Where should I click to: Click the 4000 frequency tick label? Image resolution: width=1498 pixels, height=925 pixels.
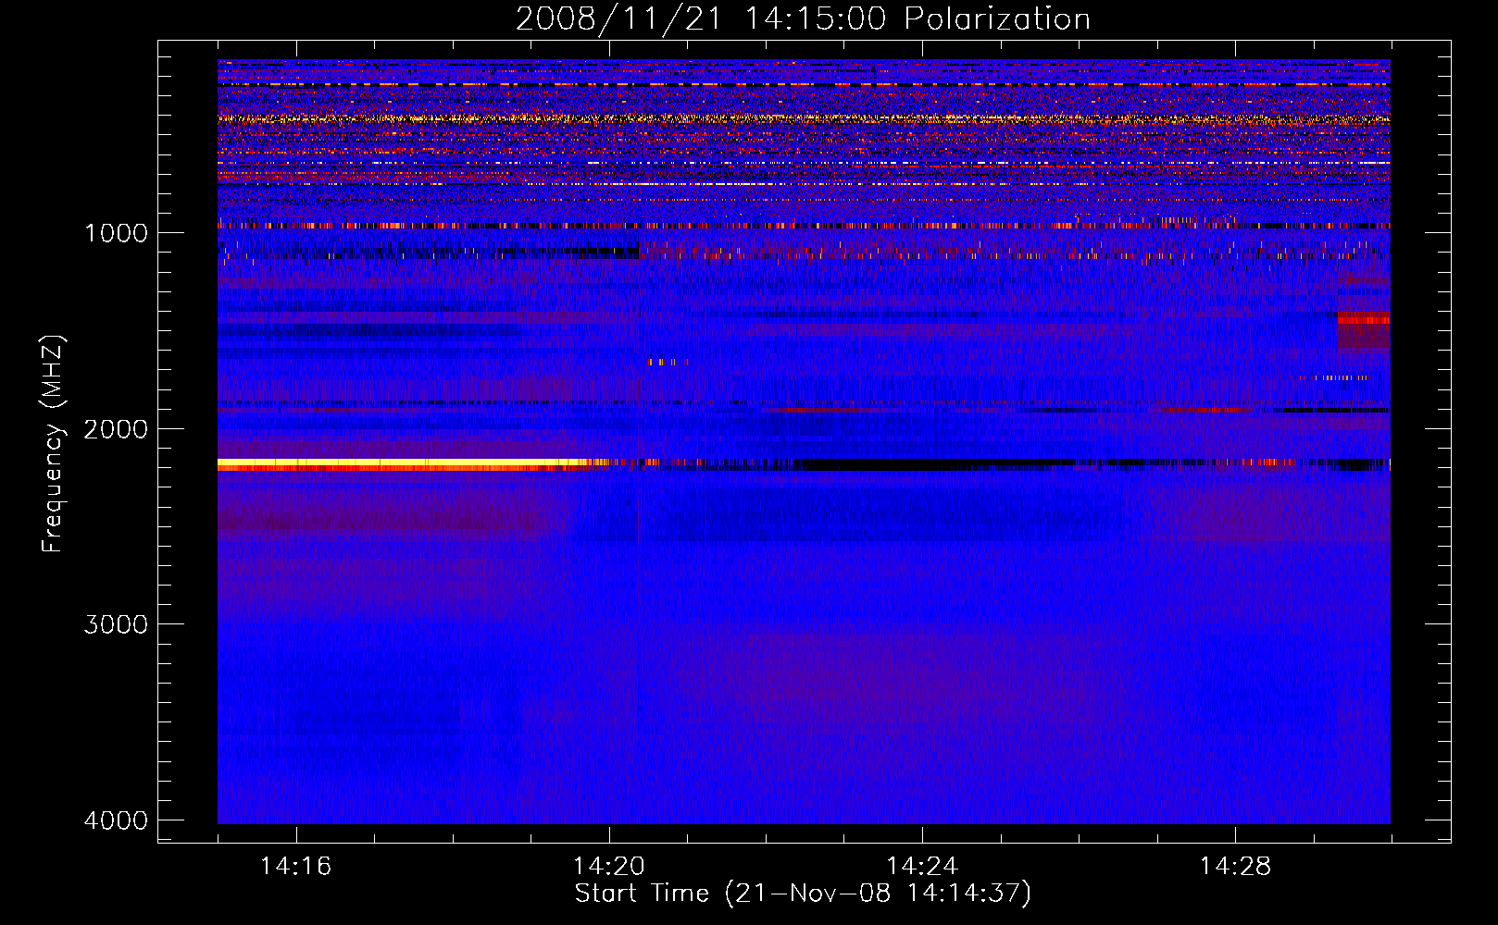116,820
